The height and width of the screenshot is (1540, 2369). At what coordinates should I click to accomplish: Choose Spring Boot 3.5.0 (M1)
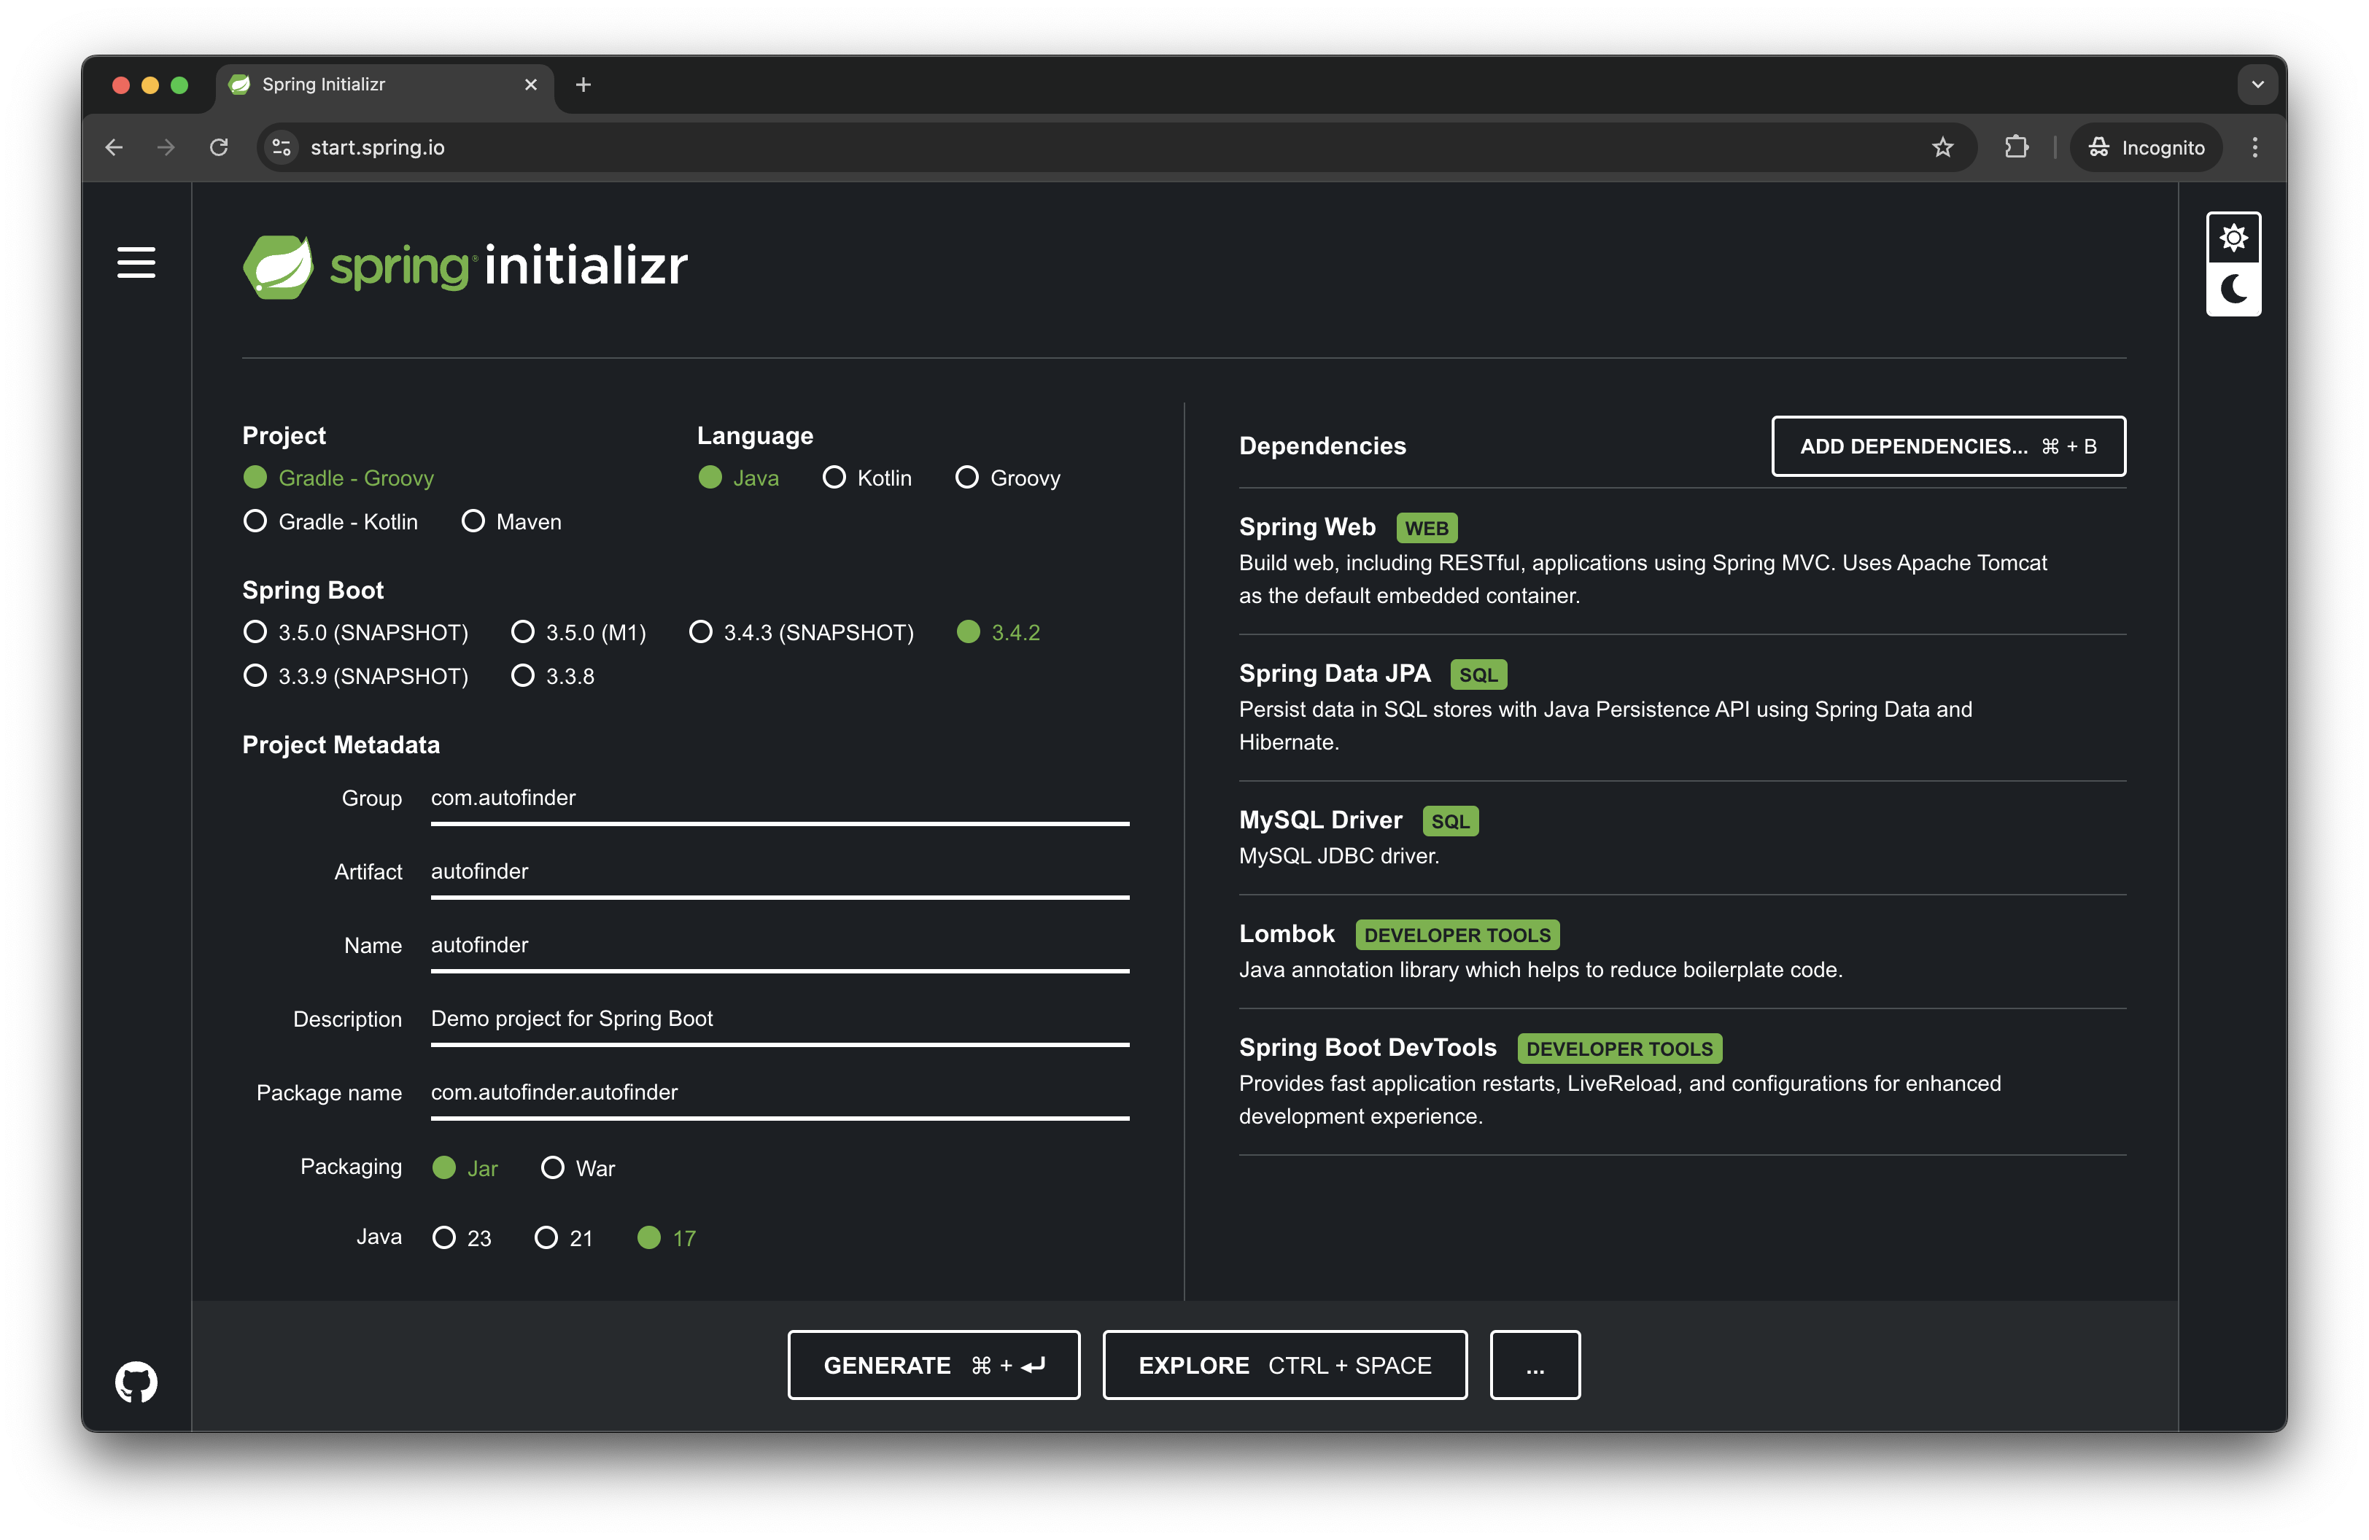pos(578,631)
